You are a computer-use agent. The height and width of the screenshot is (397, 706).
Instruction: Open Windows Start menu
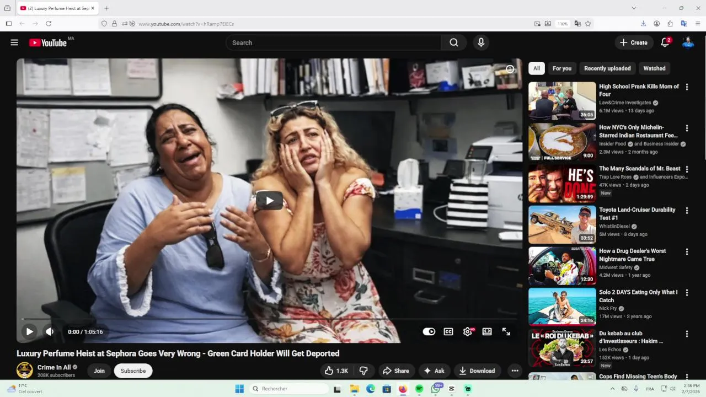point(239,389)
